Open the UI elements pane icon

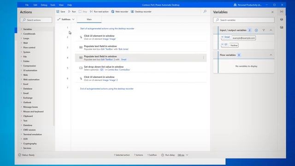(282, 19)
